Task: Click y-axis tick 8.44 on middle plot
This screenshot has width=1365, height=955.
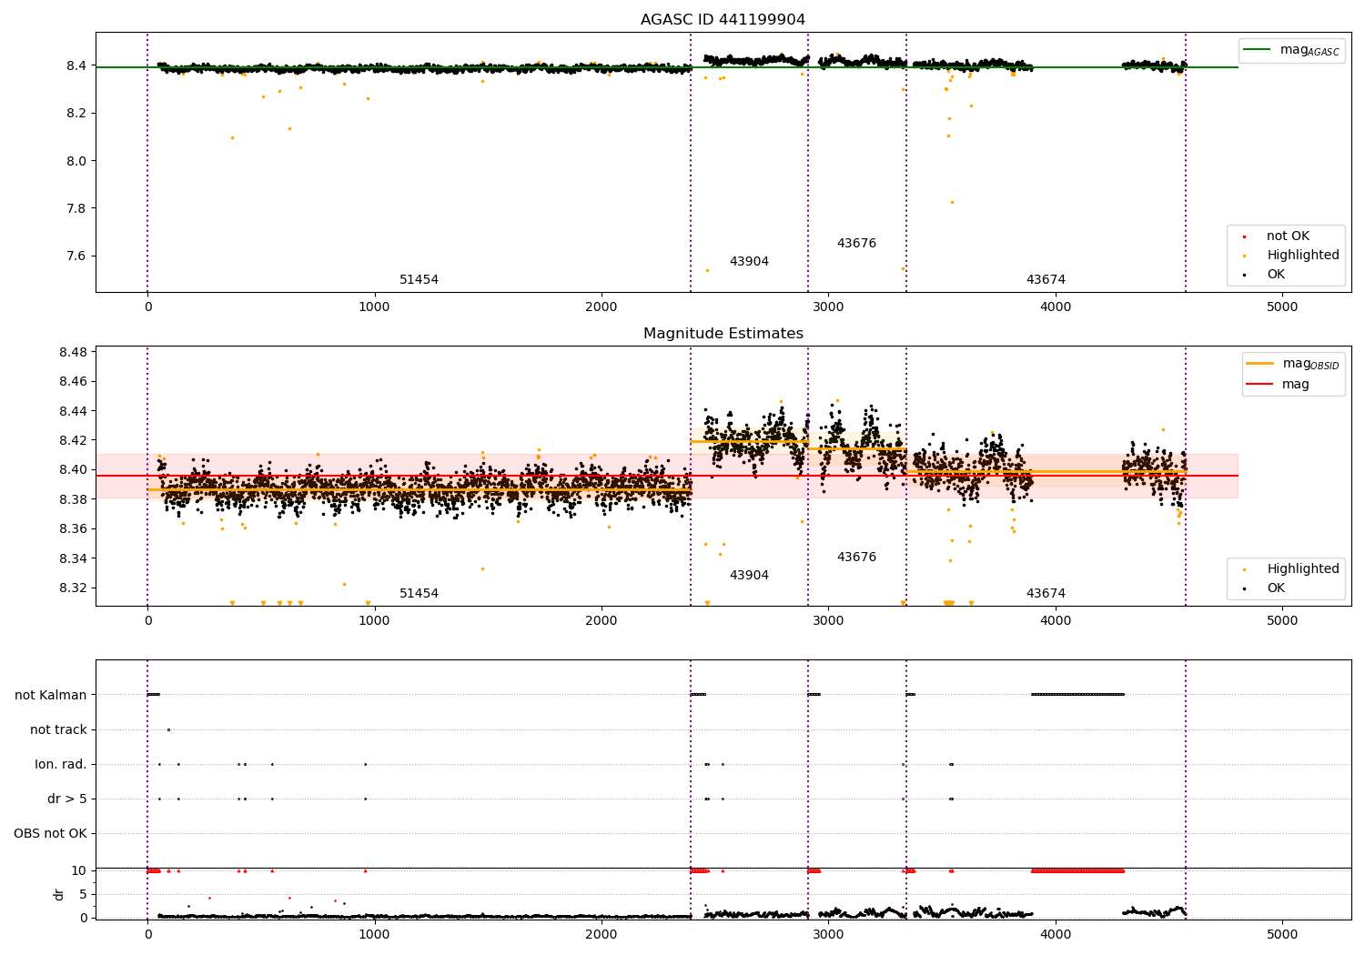Action: 72,411
